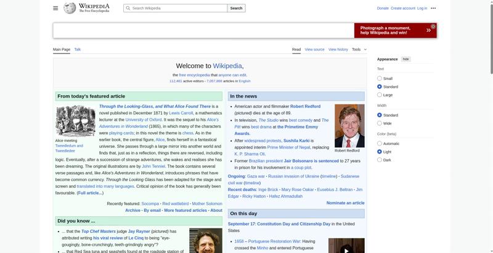Open the Full article link

(x=90, y=193)
